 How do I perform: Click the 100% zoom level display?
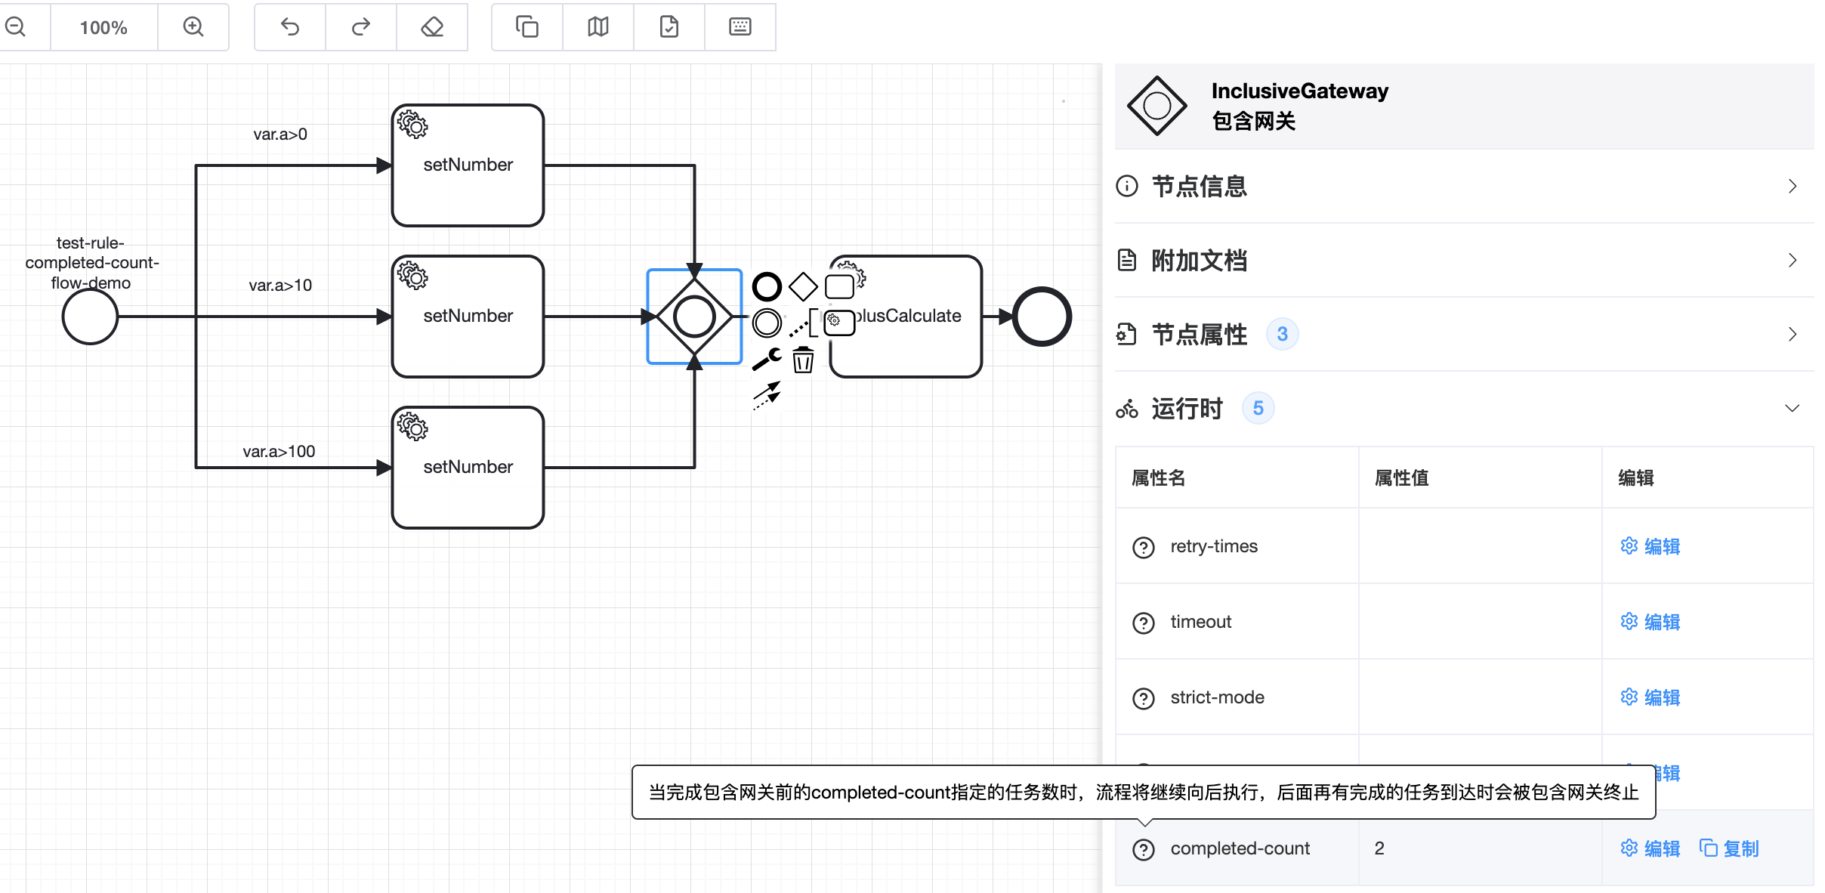pos(103,27)
